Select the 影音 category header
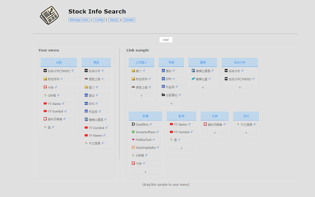Screen dimensions: 315x197 (181, 116)
